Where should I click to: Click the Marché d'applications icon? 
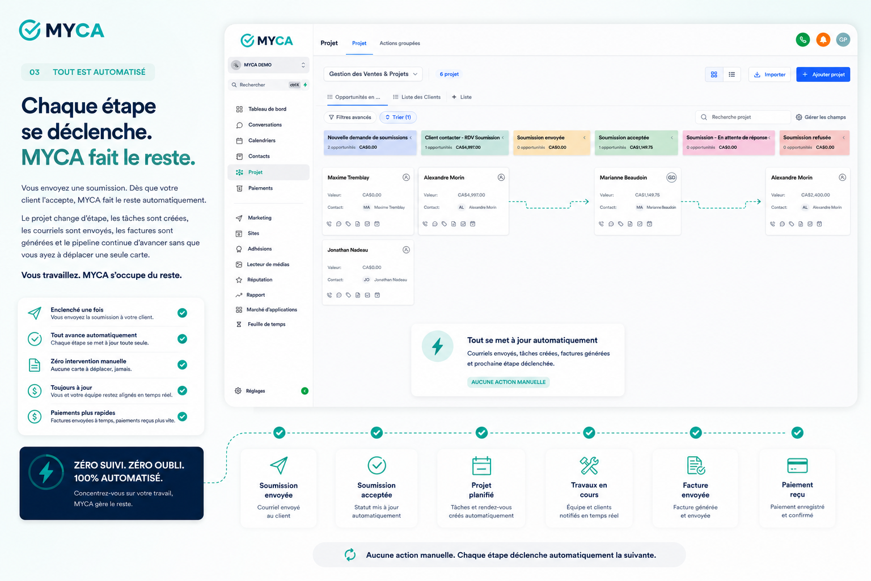coord(239,310)
